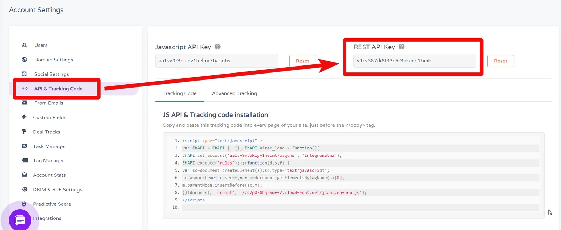Screen dimensions: 561x230
Task: Click the From Emails envelope icon
Action: point(24,103)
